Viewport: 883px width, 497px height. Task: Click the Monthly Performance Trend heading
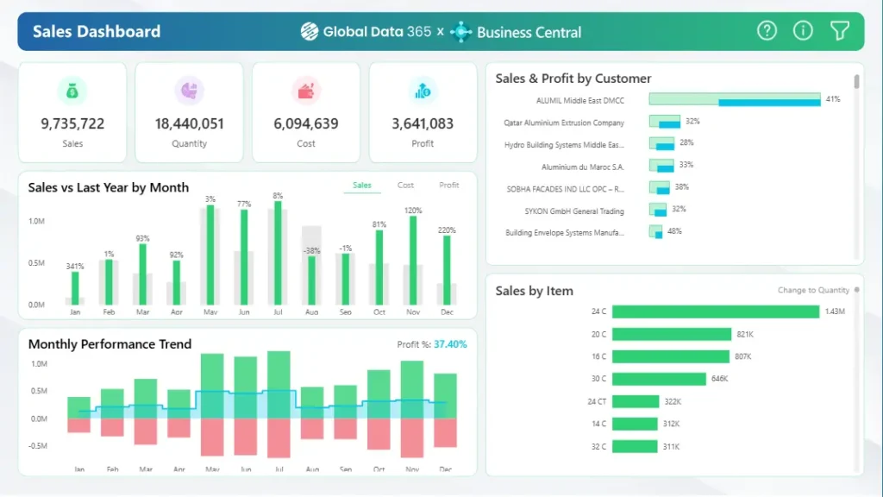click(110, 344)
